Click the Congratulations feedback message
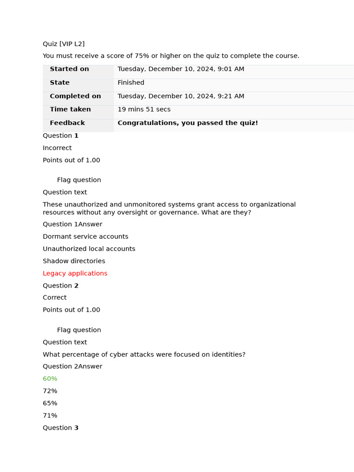Screen dimensions: 354x472 pyautogui.click(x=188, y=123)
